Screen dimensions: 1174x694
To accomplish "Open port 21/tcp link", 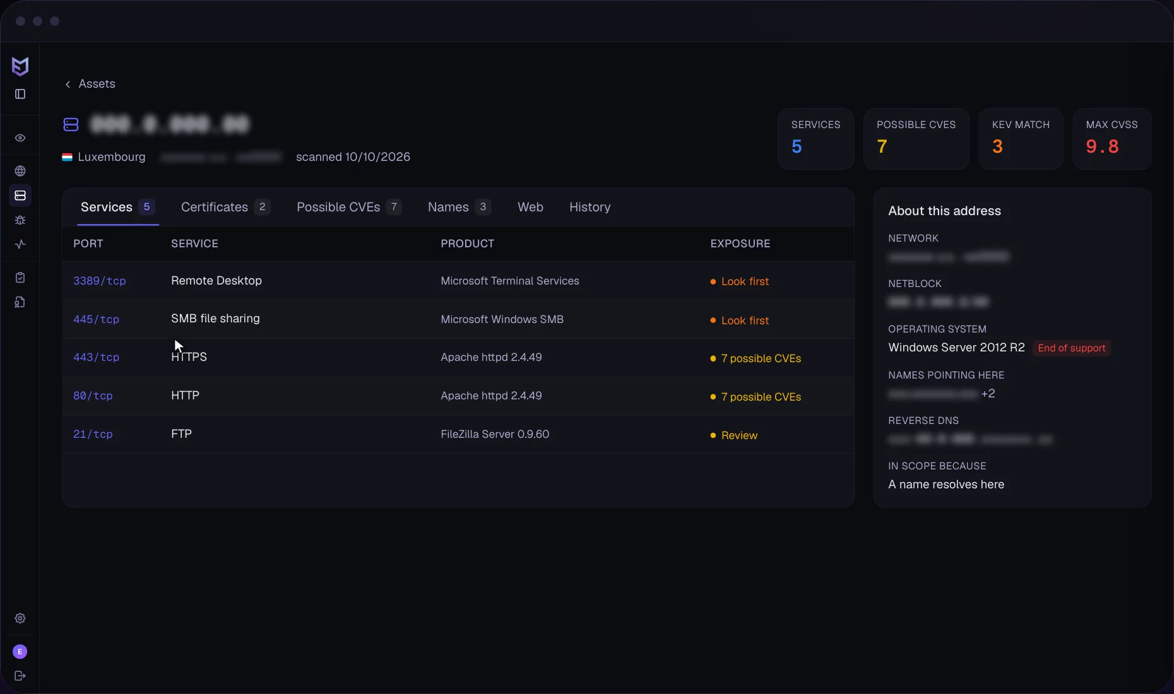I will 93,434.
